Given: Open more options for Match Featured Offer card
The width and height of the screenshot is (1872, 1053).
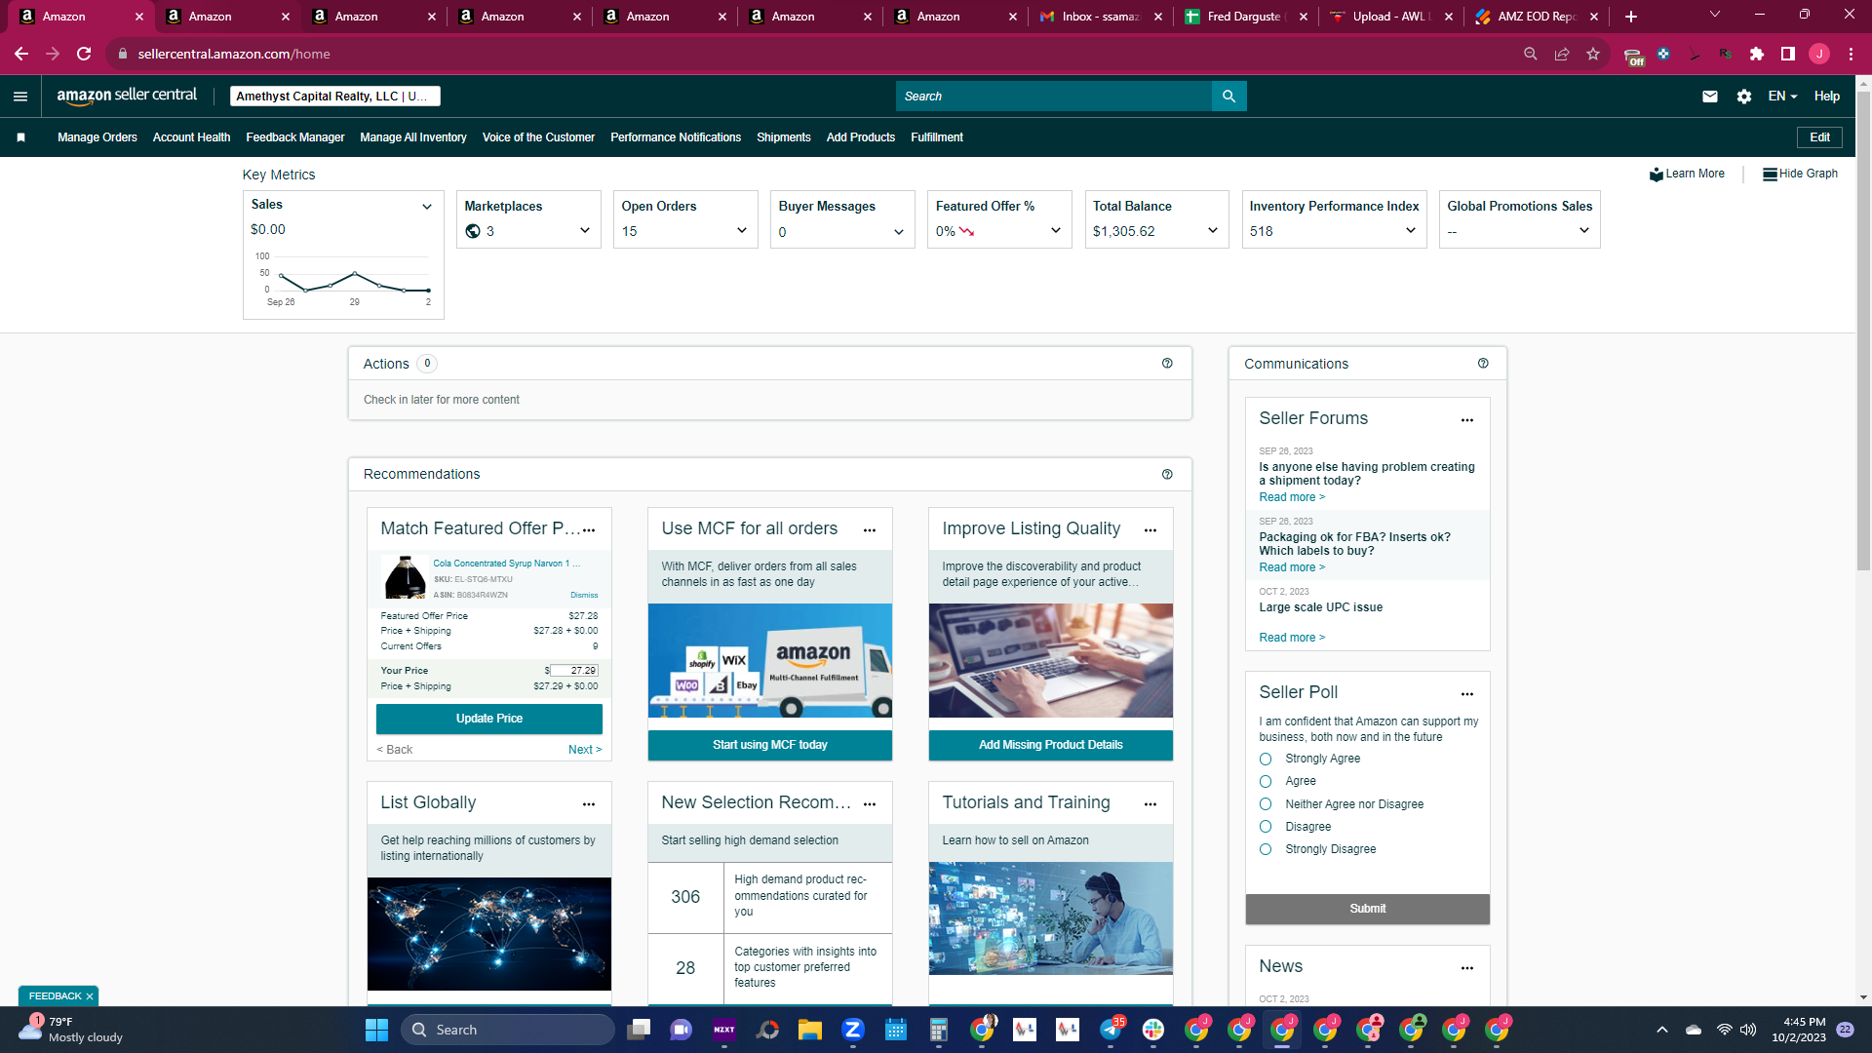Looking at the screenshot, I should pos(589,530).
